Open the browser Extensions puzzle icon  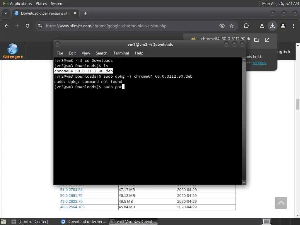pos(246,26)
